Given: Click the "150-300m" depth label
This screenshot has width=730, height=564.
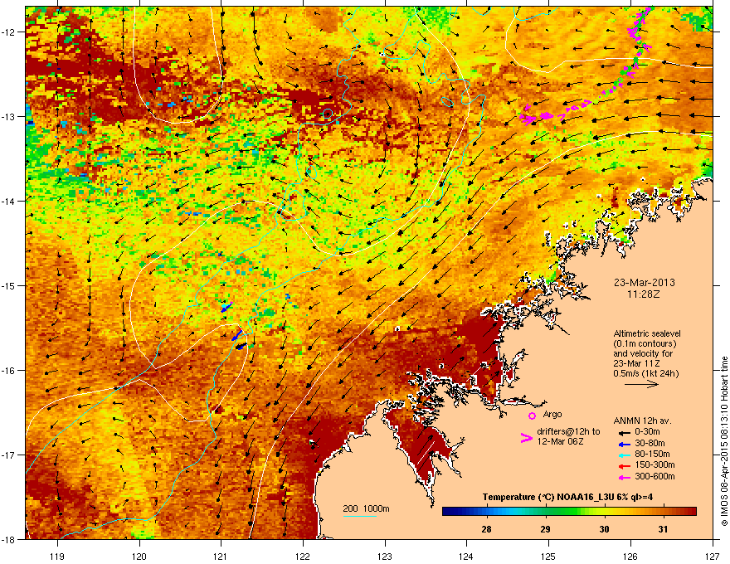Looking at the screenshot, I should (x=655, y=464).
